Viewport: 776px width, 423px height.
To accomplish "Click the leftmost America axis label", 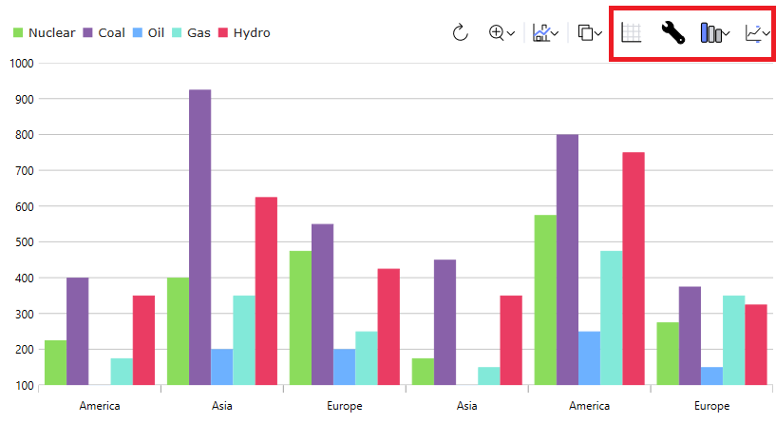I will click(x=100, y=406).
